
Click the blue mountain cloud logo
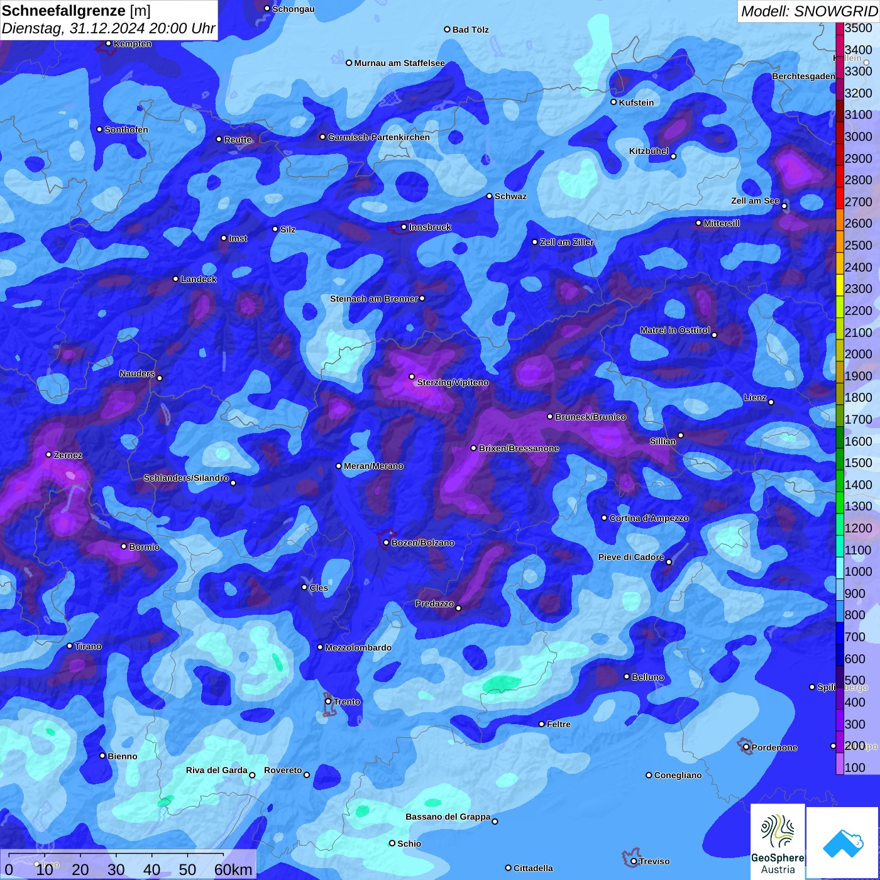click(843, 842)
